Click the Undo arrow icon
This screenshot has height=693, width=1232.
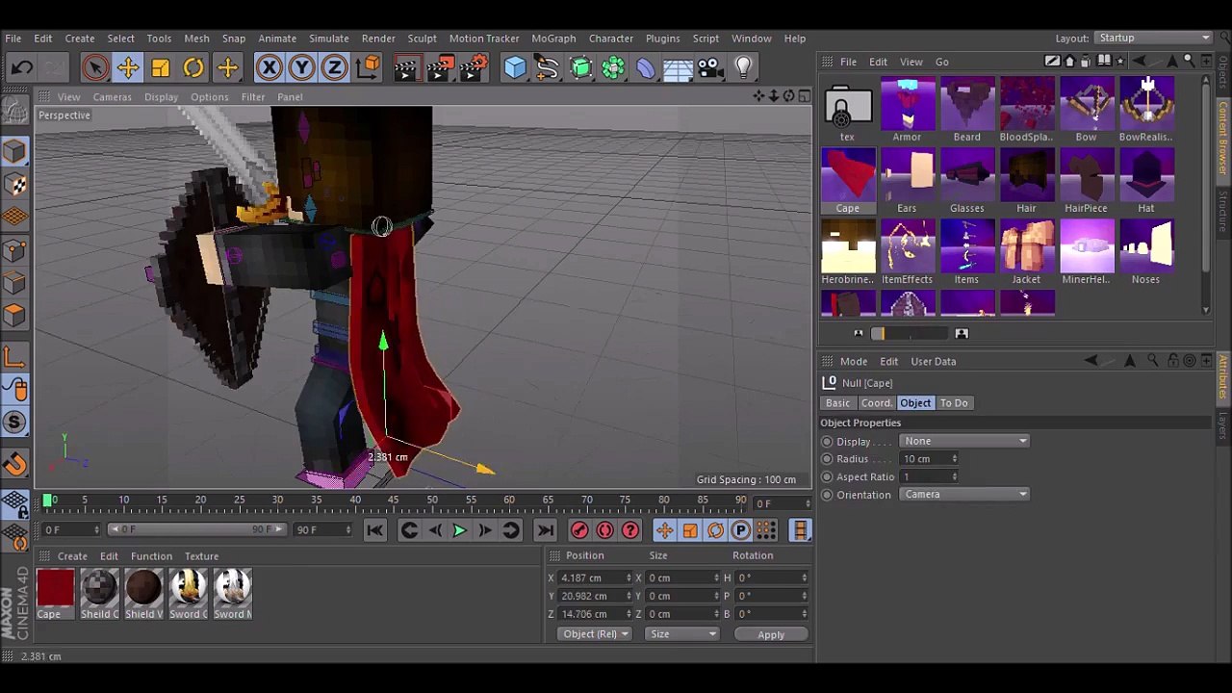[22, 67]
